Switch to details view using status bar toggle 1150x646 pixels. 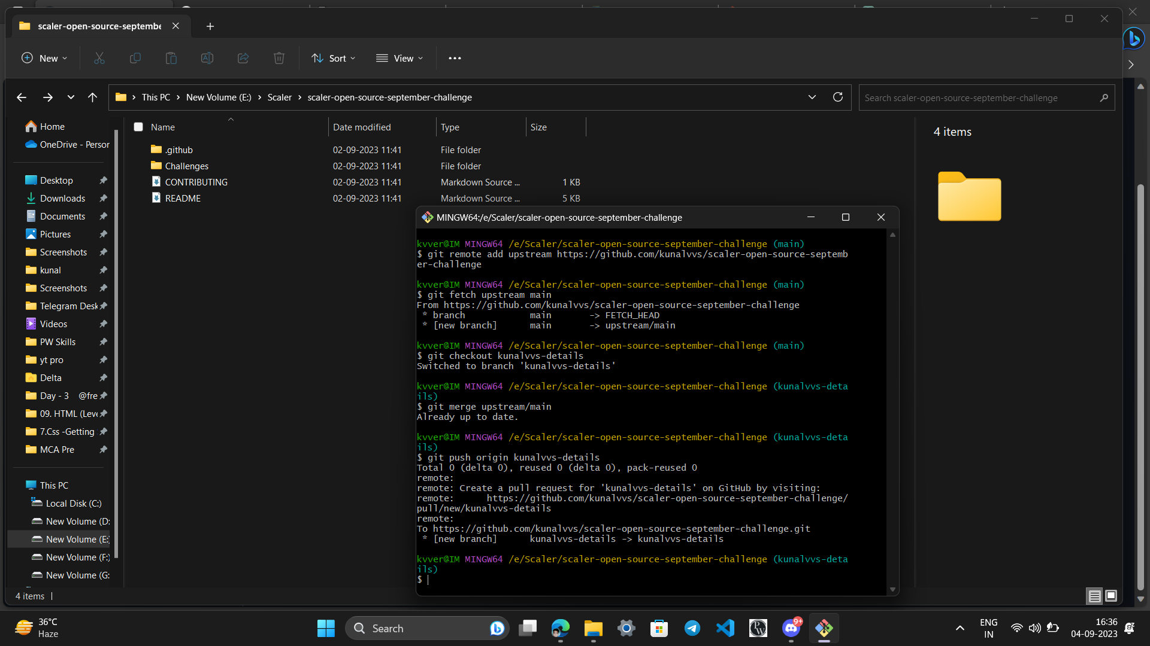(x=1094, y=596)
